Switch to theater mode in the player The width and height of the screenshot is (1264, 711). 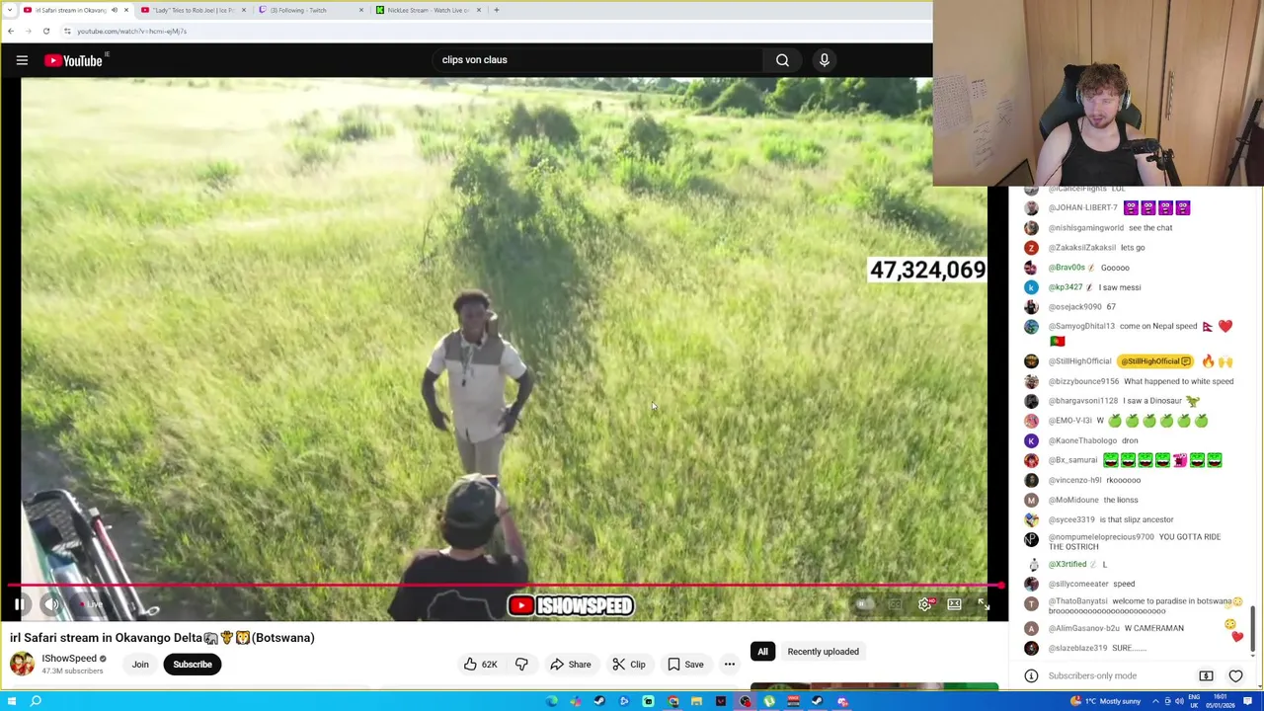tap(954, 604)
